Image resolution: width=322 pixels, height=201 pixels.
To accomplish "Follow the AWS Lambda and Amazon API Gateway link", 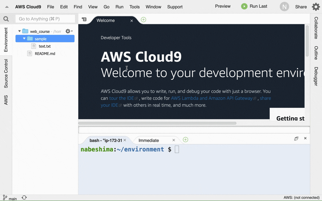I will [212, 98].
